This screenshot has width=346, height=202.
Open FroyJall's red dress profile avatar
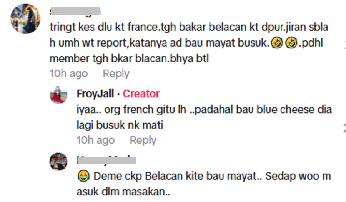(x=58, y=95)
